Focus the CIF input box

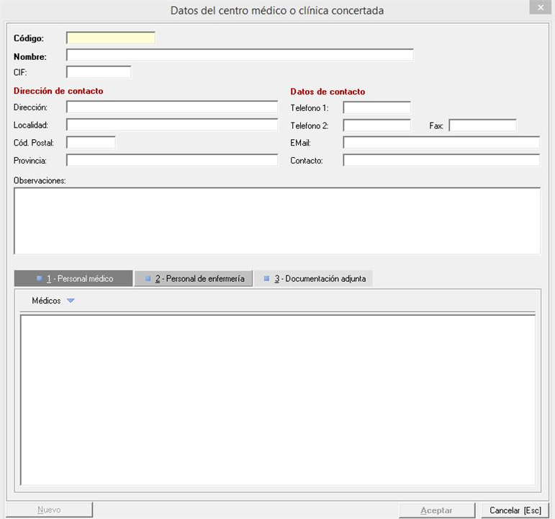point(99,72)
